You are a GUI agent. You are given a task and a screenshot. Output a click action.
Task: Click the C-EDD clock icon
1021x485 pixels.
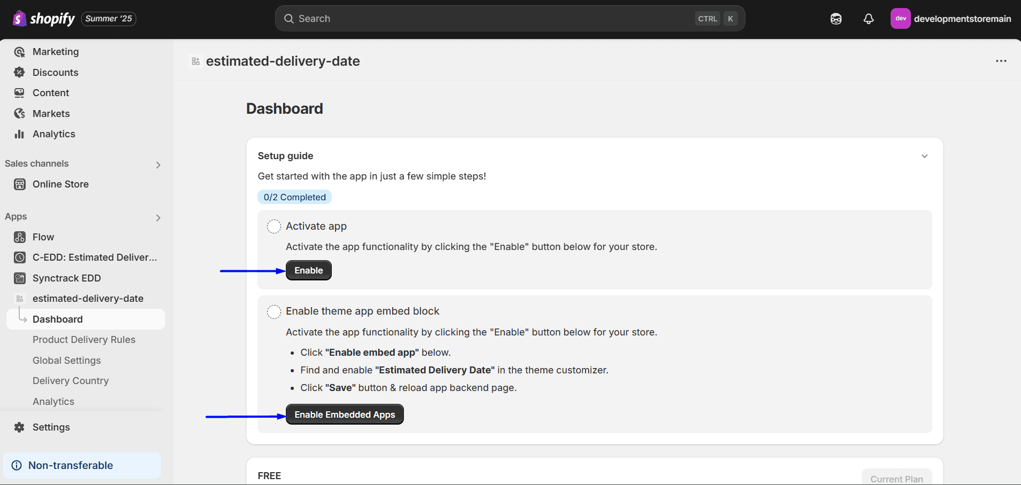(20, 257)
